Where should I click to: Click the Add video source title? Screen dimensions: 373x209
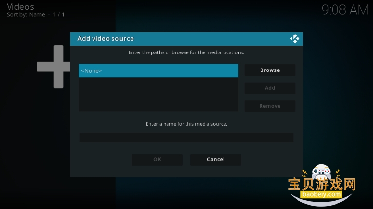(x=106, y=39)
